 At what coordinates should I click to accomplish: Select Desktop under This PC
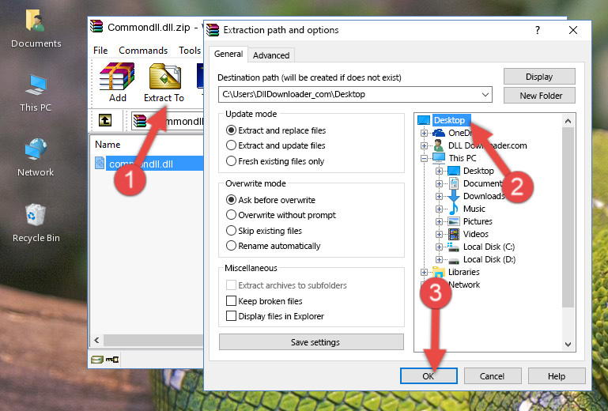pyautogui.click(x=478, y=171)
